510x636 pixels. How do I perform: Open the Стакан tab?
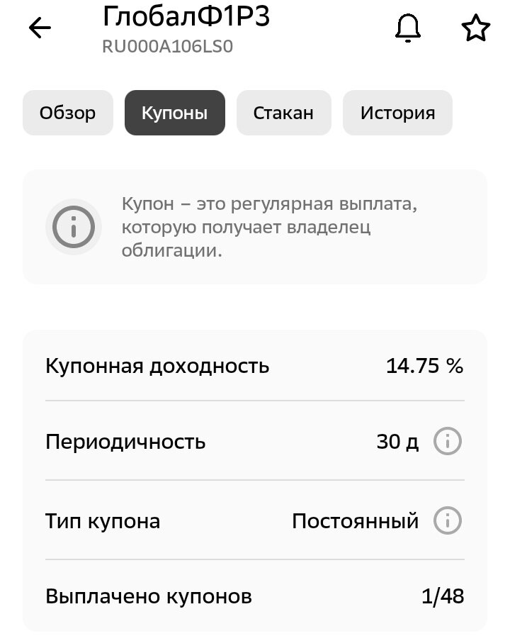(283, 112)
